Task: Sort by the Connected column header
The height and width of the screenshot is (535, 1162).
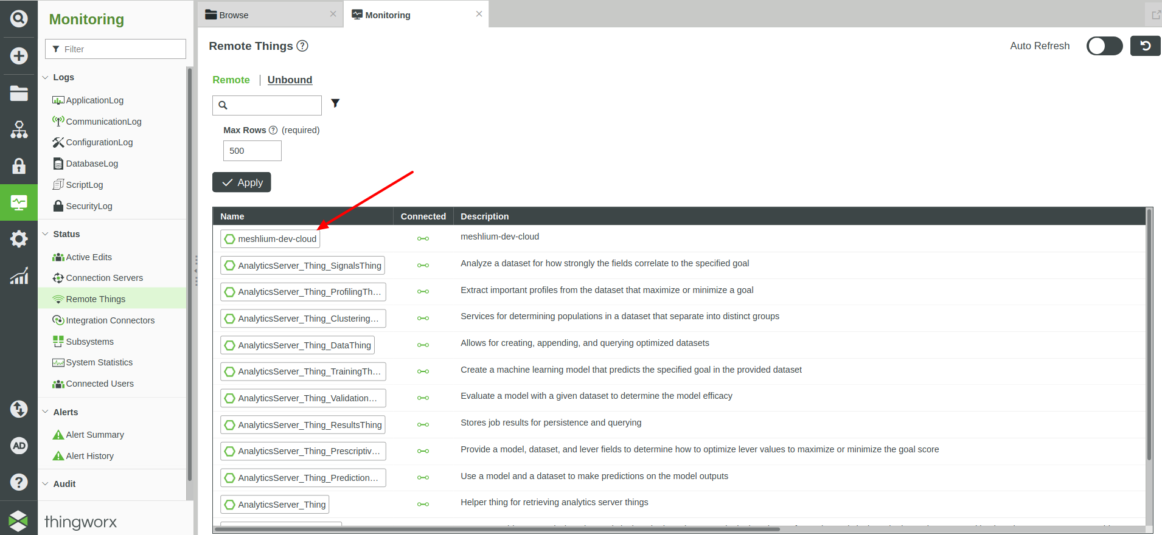Action: [x=423, y=216]
